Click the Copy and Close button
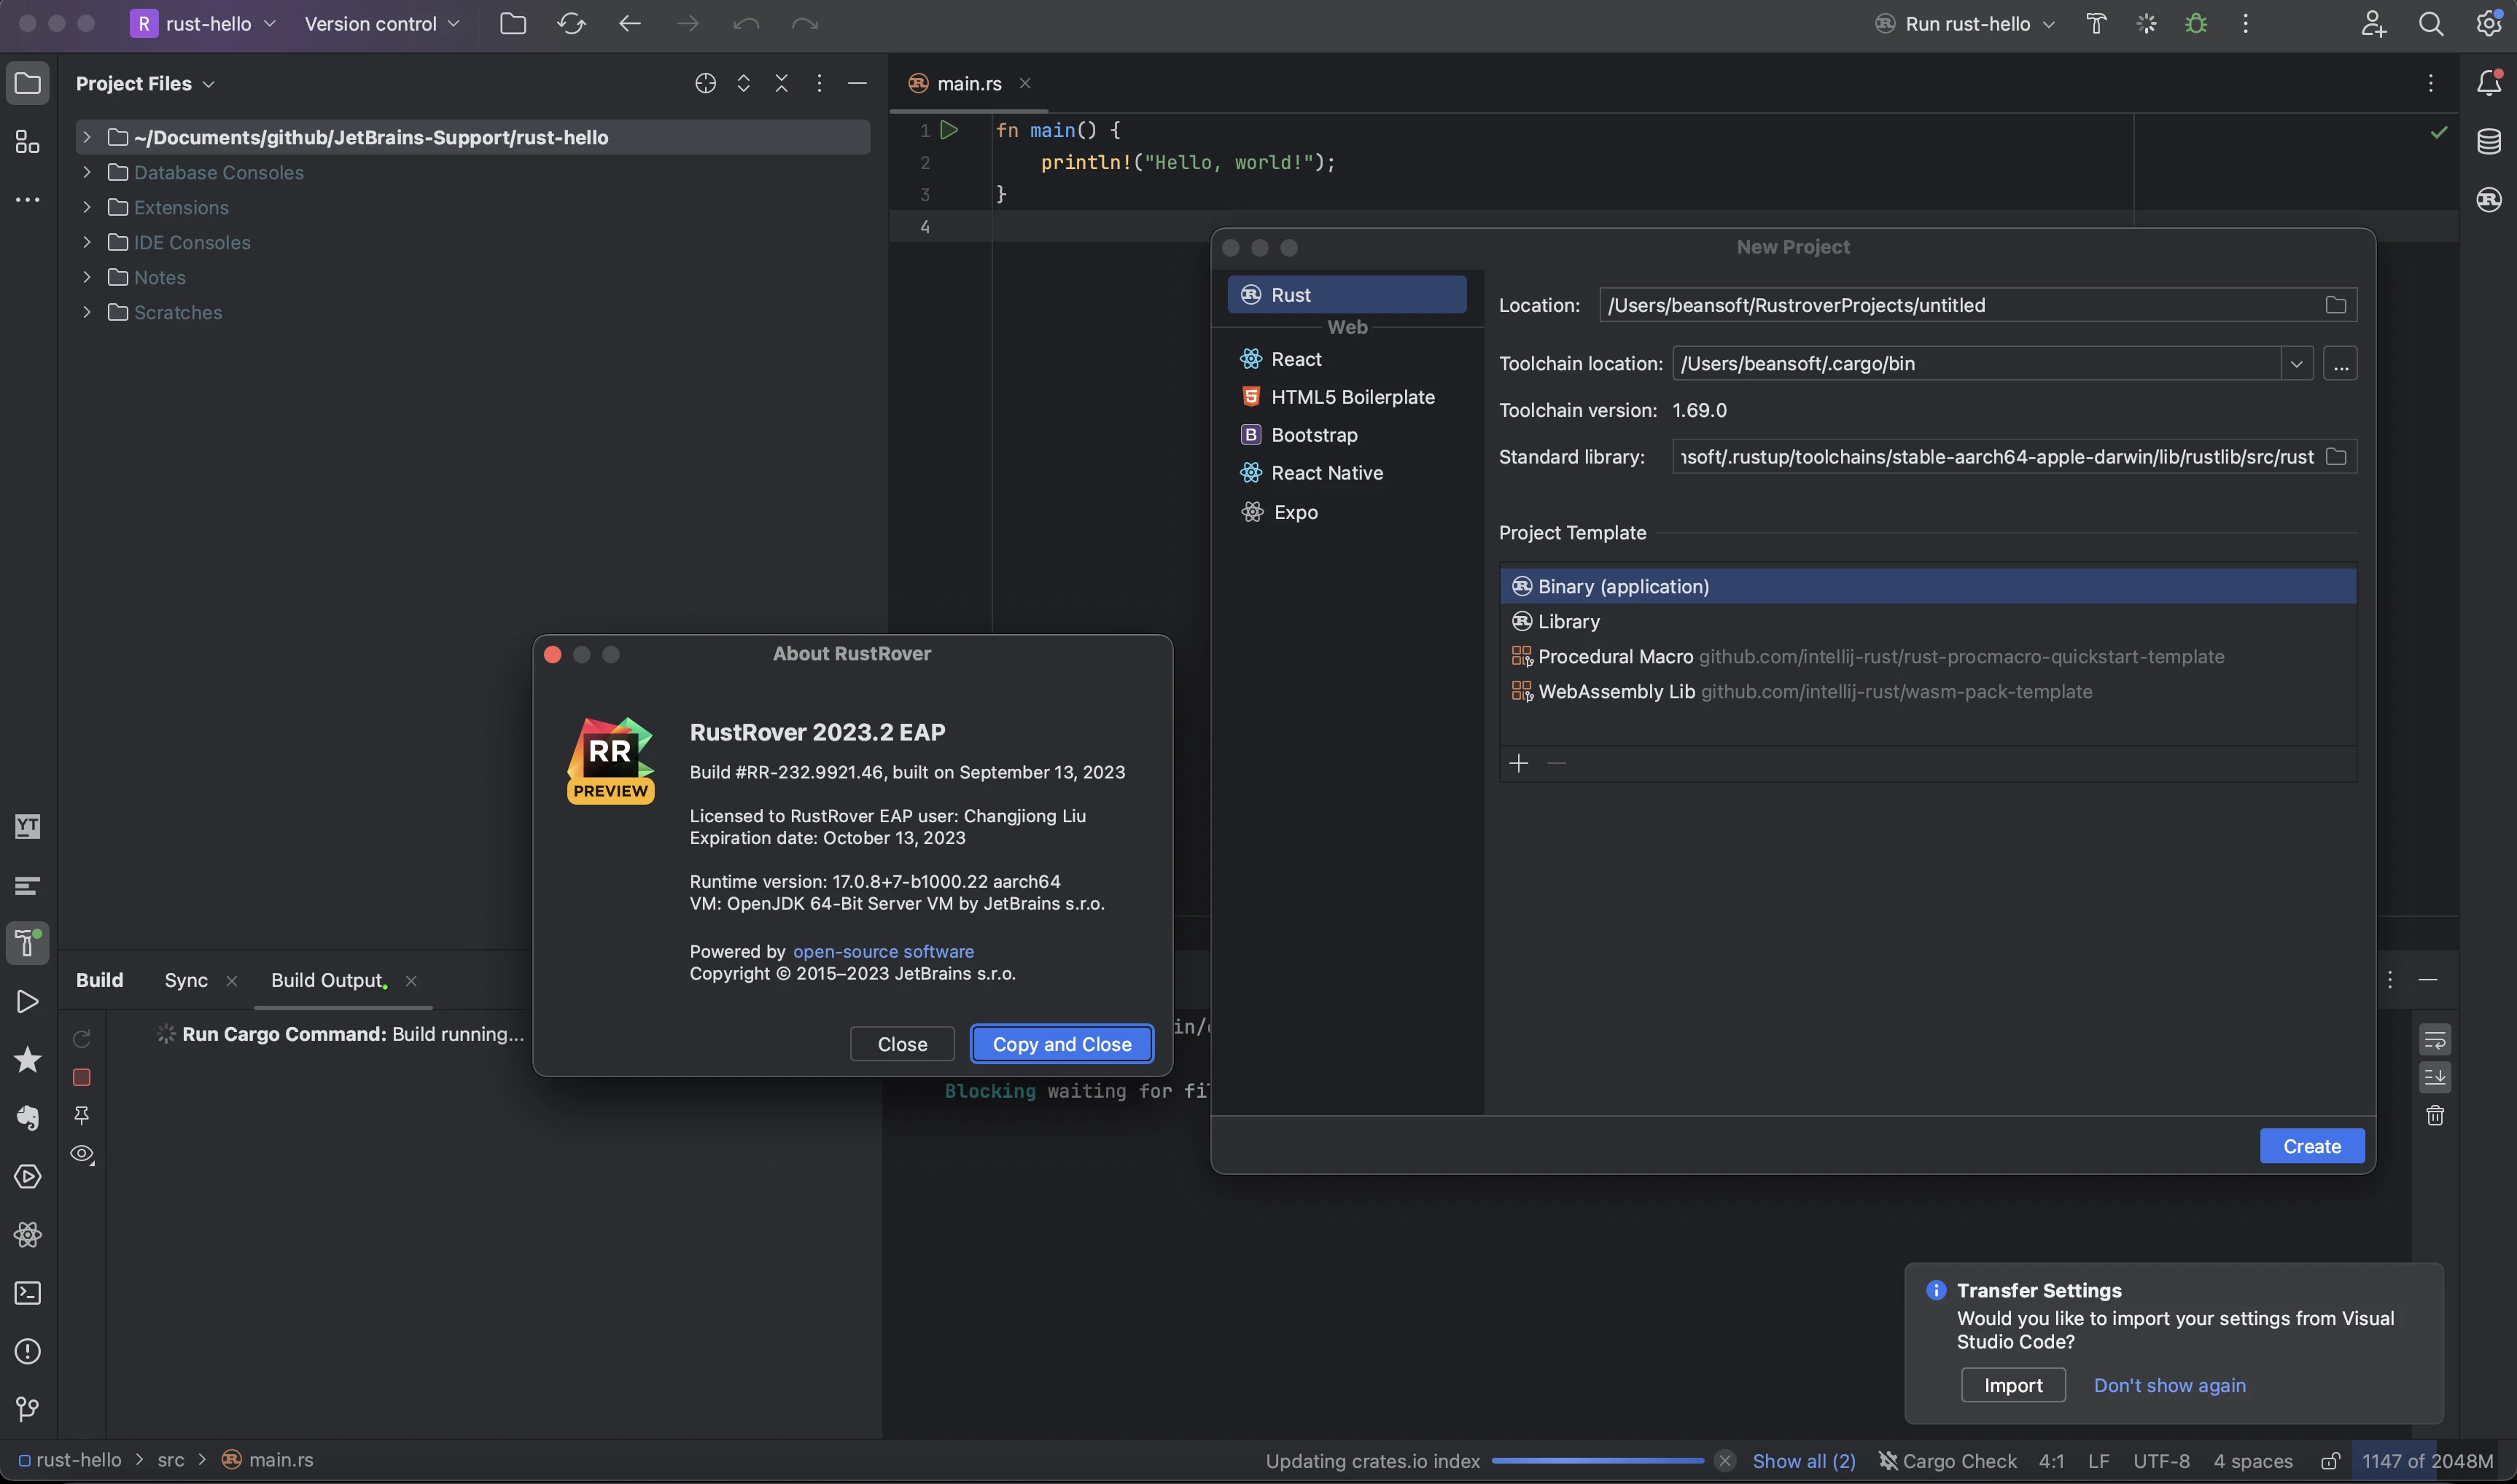 click(1059, 1042)
